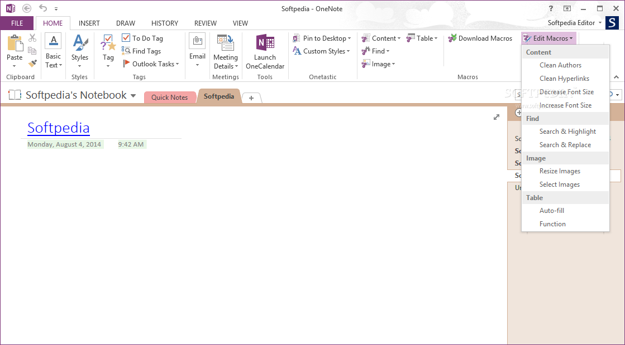625x345 pixels.
Task: Click the OneNote app logo icon
Action: [11, 8]
